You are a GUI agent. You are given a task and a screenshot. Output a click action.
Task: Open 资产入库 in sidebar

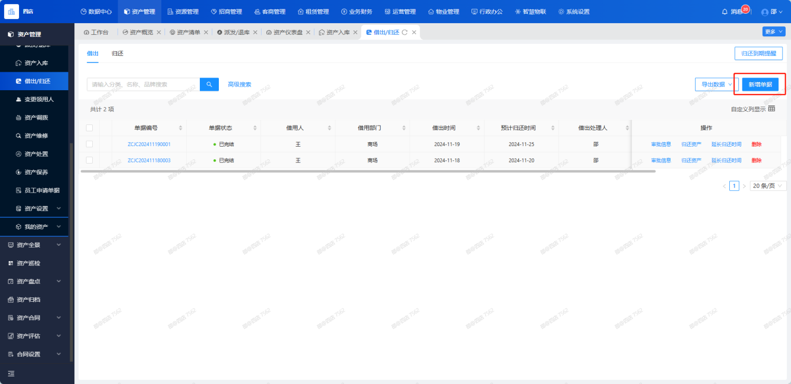point(34,63)
